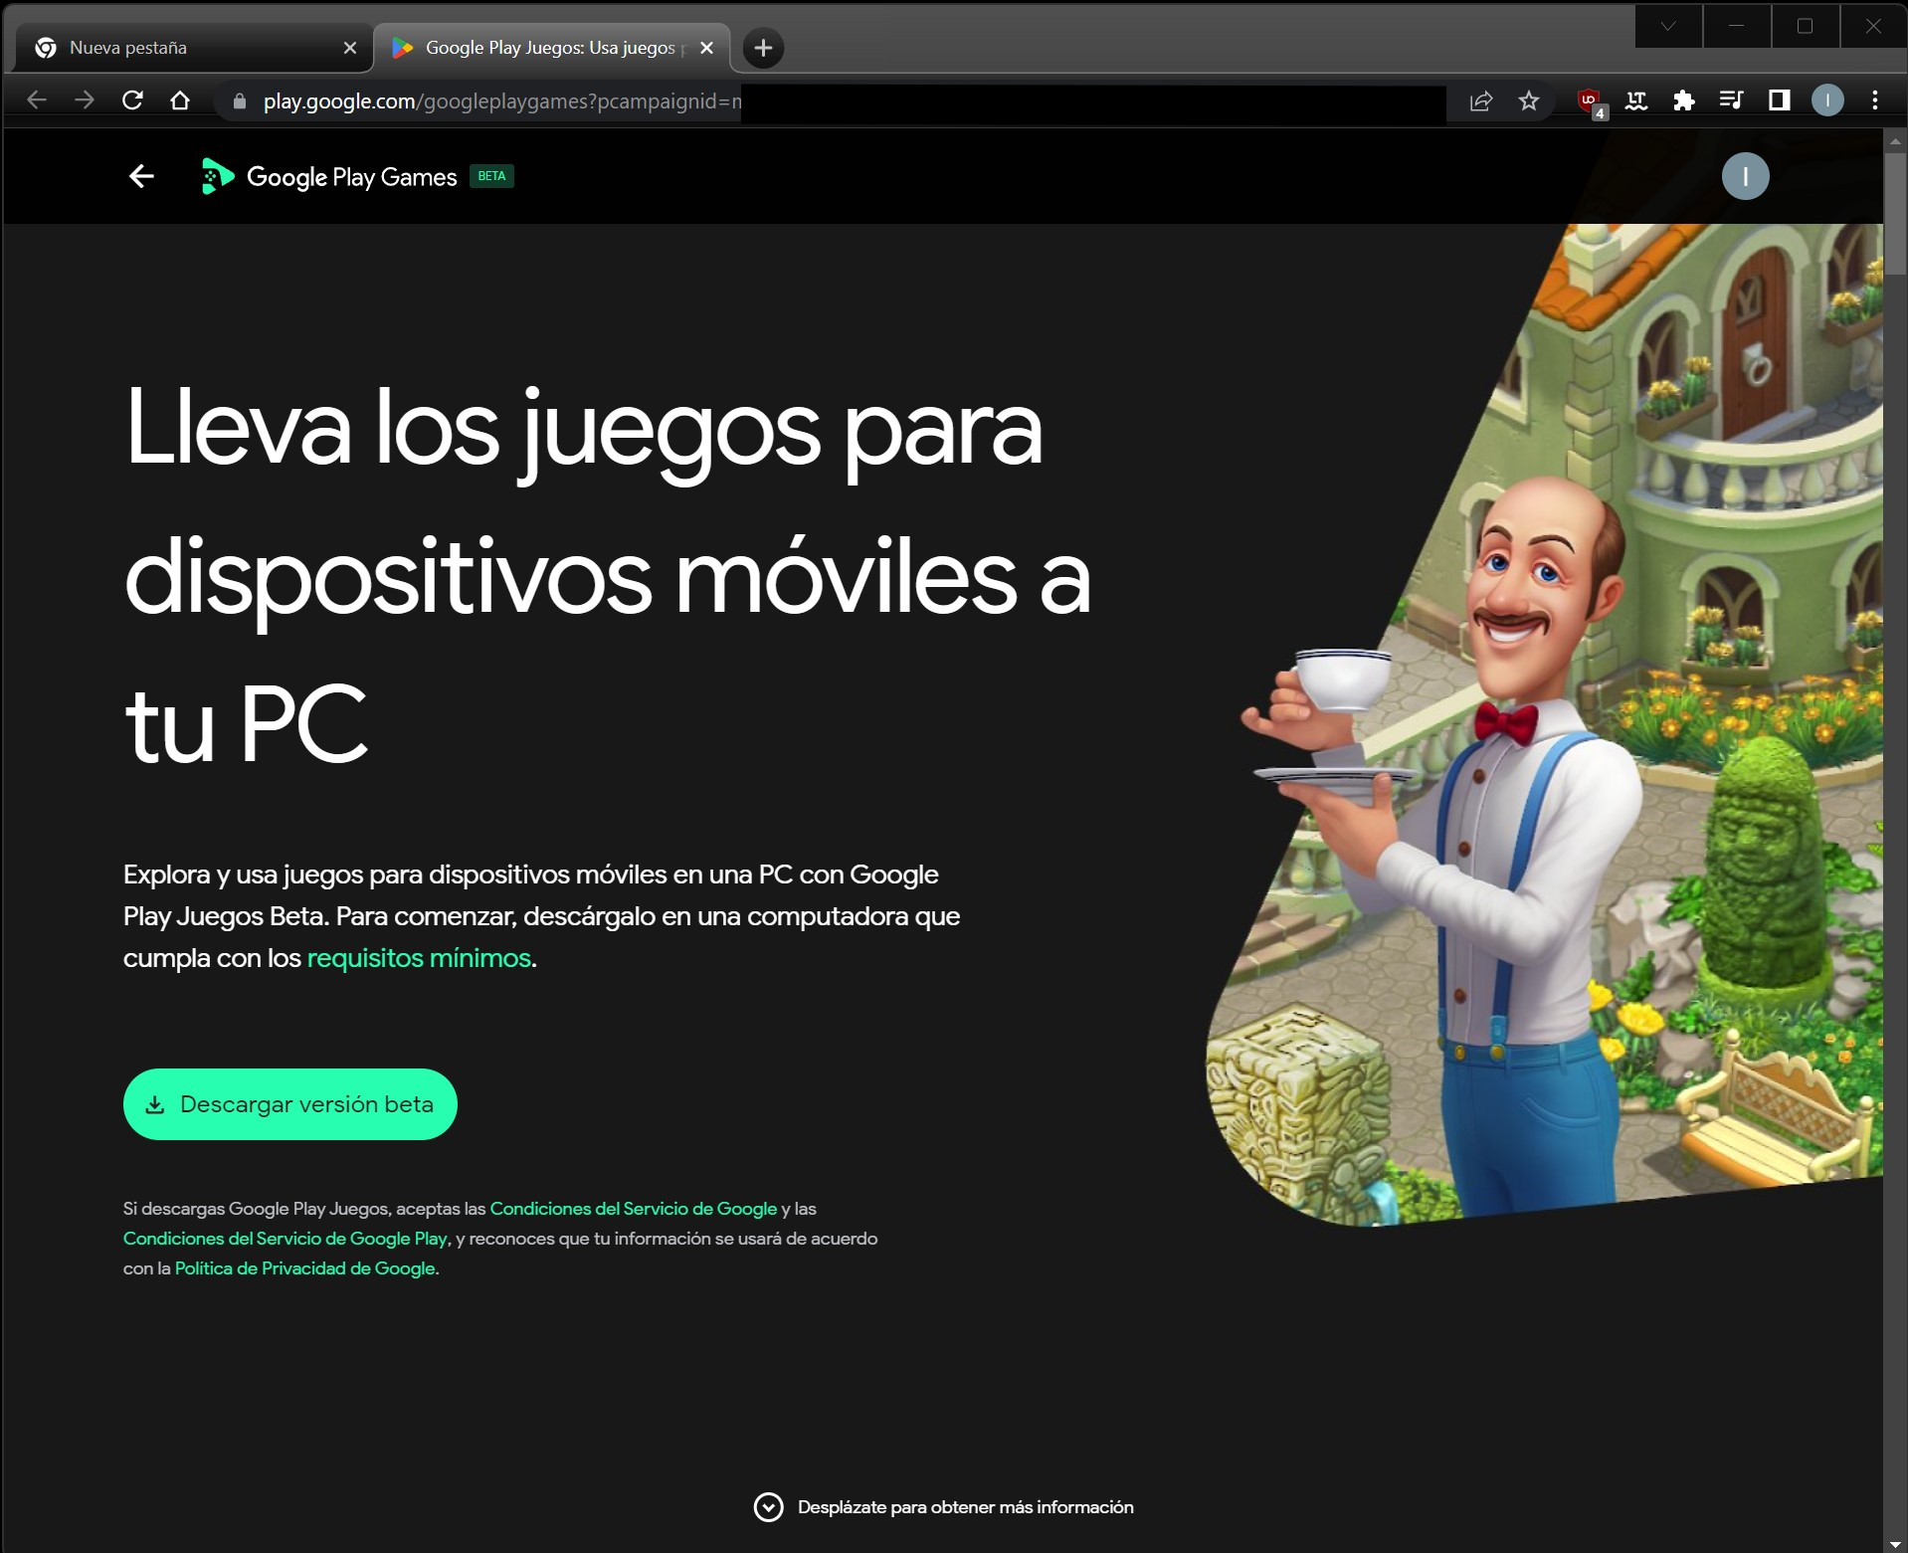Image resolution: width=1908 pixels, height=1553 pixels.
Task: Toggle the browser side panel icon
Action: pyautogui.click(x=1780, y=100)
